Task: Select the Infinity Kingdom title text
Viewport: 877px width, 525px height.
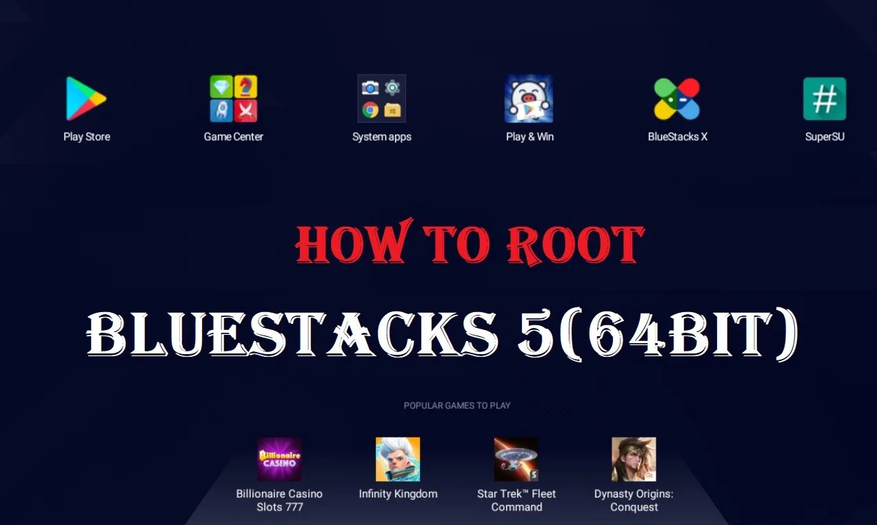Action: point(398,493)
